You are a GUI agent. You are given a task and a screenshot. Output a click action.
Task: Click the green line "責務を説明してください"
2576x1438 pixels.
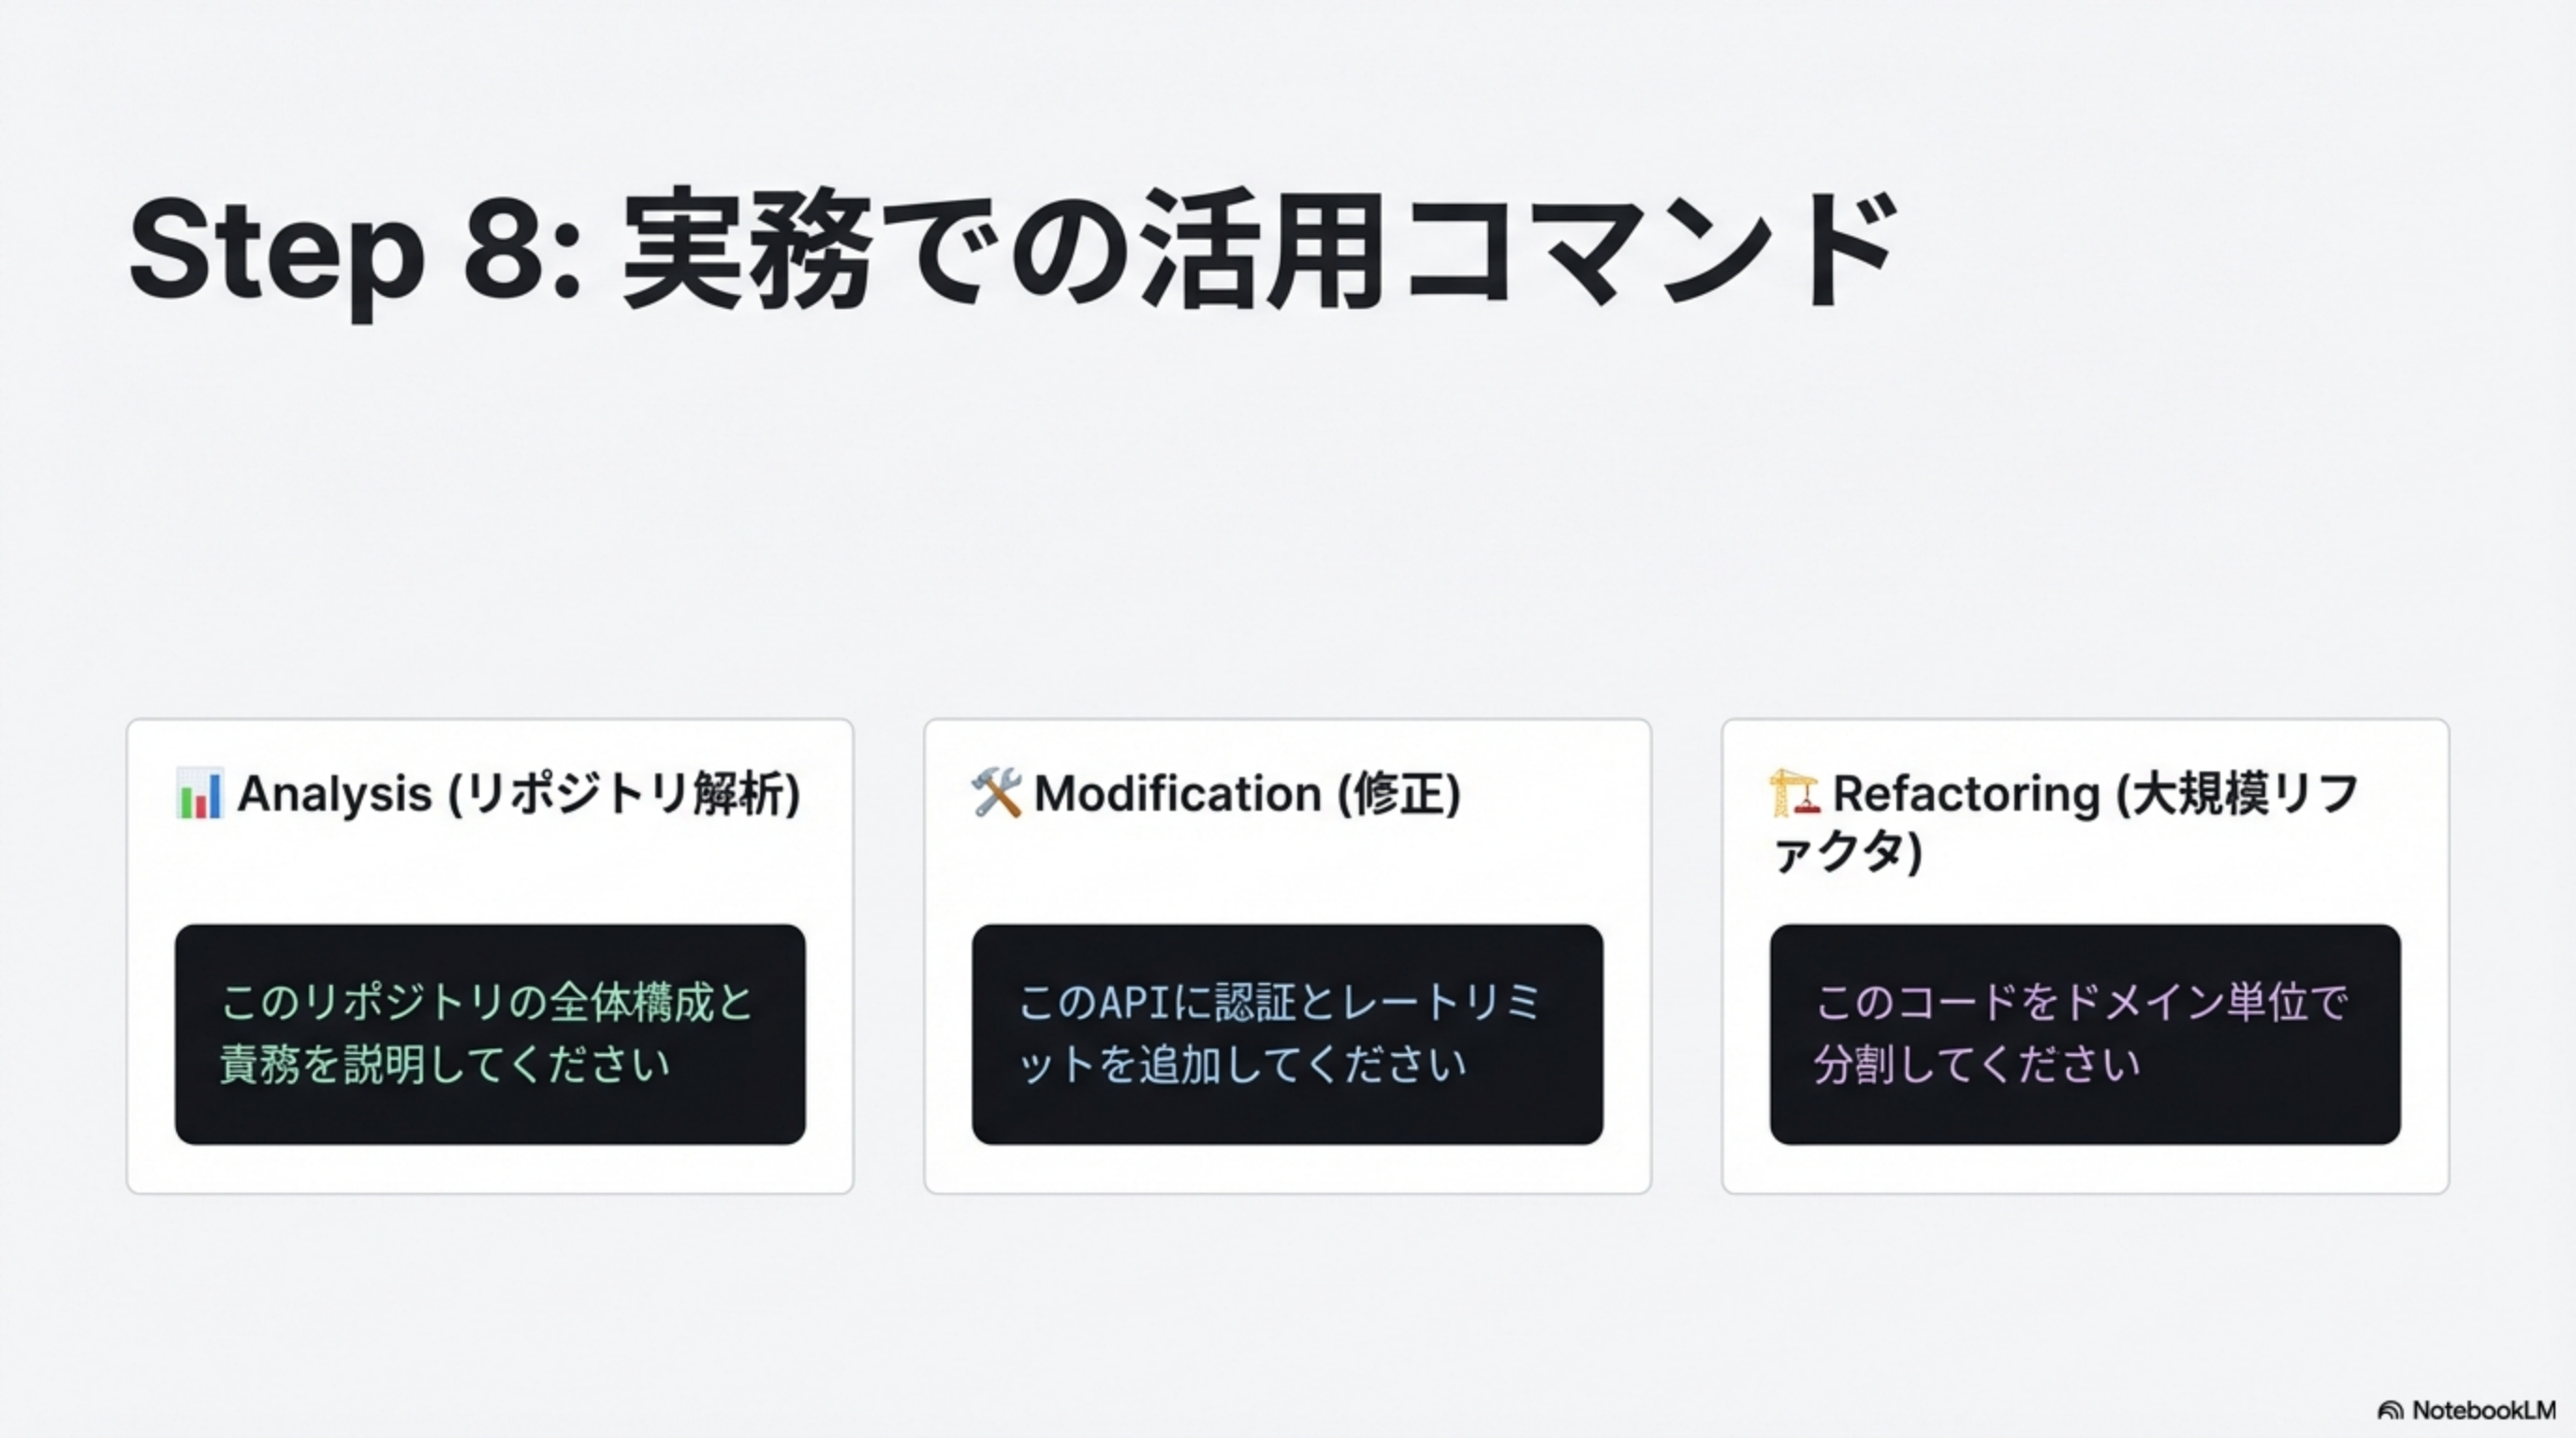point(445,1064)
